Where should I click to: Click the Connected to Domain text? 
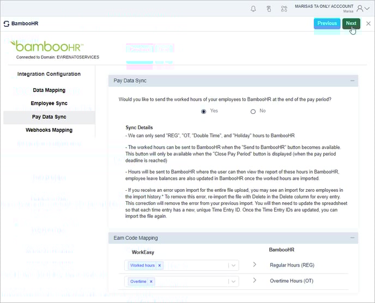click(x=58, y=57)
